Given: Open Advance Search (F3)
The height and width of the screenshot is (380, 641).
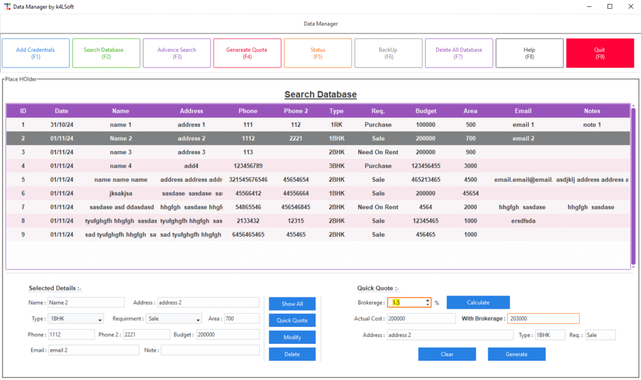Looking at the screenshot, I should pos(177,53).
